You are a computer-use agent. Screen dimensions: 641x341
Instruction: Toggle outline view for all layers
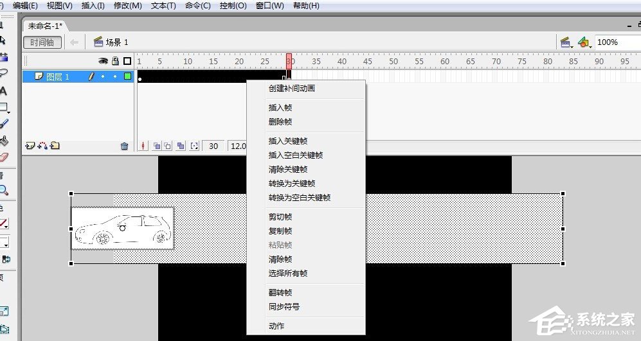point(127,61)
